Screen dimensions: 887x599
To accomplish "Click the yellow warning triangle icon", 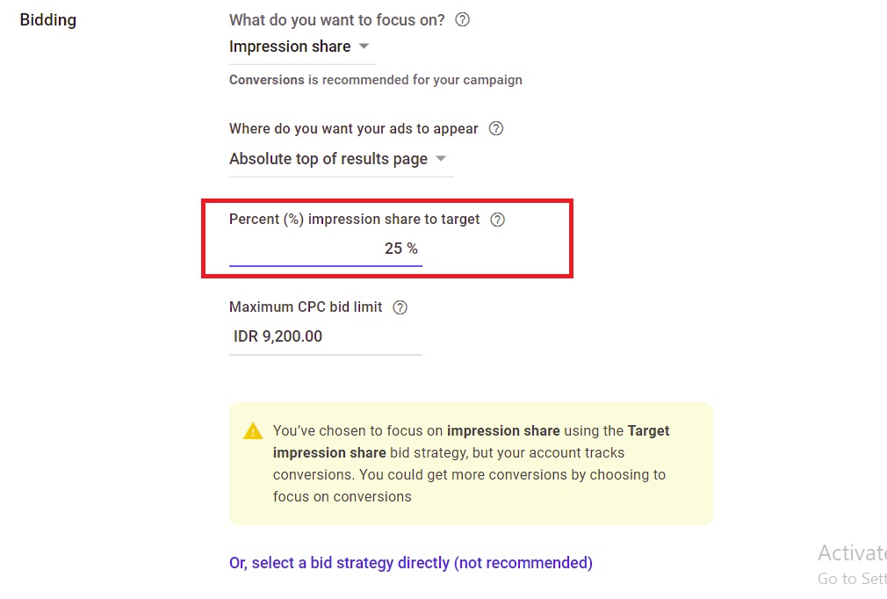I will tap(253, 431).
